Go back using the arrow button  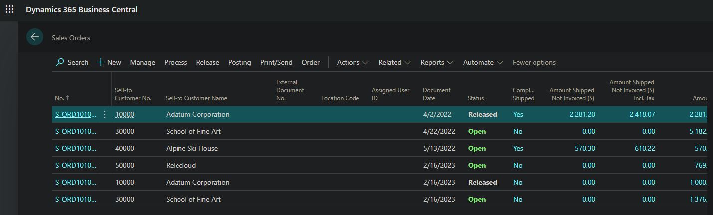(x=35, y=37)
